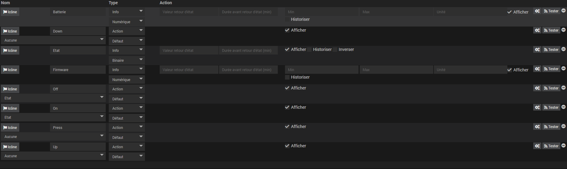
Task: Click the Icône button for Batterie
Action: (x=10, y=12)
